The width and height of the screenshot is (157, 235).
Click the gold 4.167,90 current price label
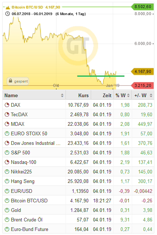point(142,71)
